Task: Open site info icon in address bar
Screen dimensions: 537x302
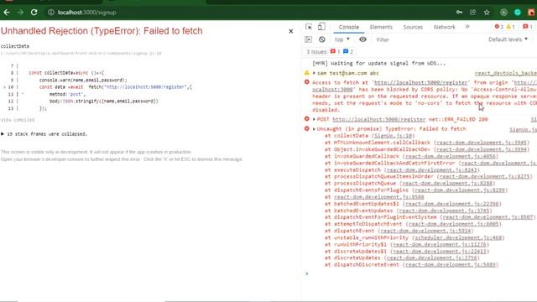Action: pos(50,13)
